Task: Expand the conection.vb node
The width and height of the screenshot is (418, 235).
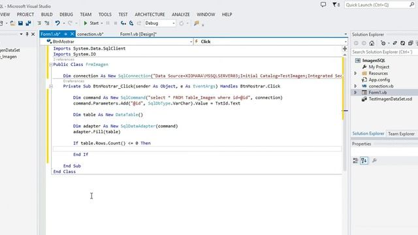Action: [355, 86]
